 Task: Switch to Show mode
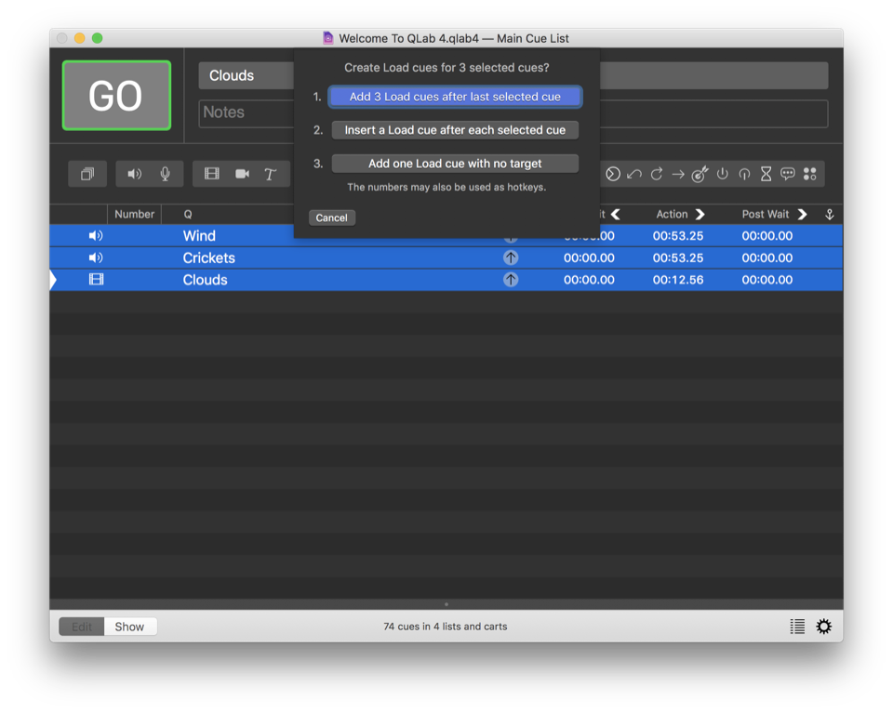pyautogui.click(x=129, y=627)
